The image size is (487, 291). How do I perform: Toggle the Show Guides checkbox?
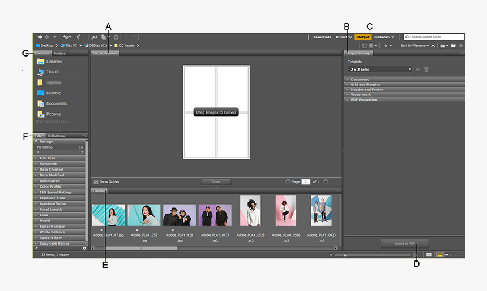click(96, 181)
